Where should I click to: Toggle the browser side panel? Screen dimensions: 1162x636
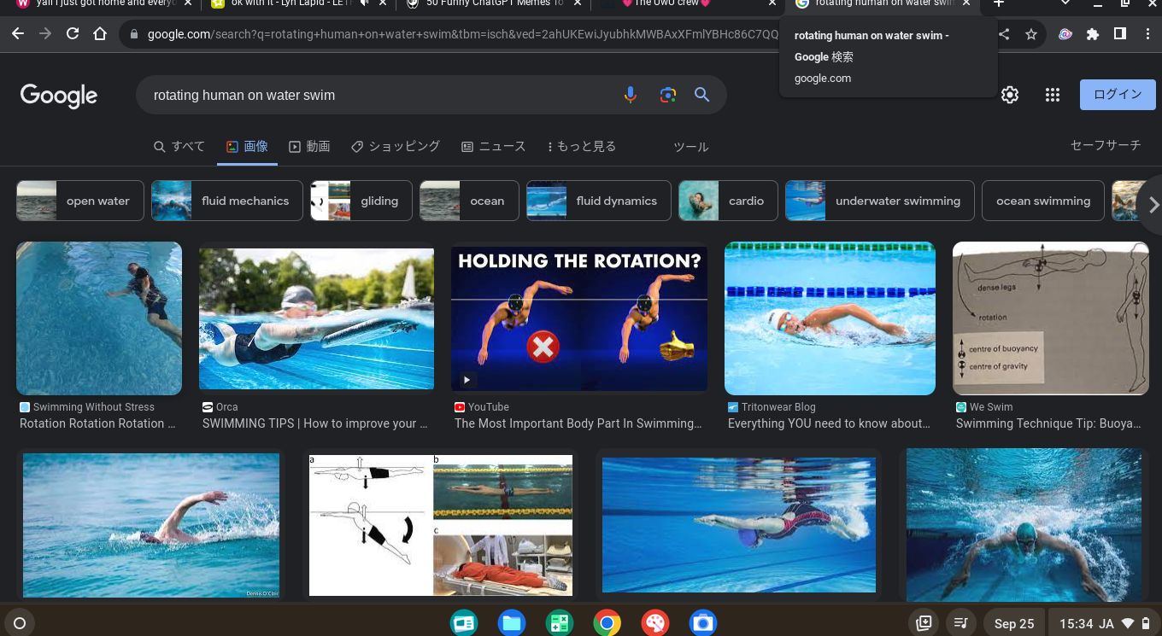pyautogui.click(x=1119, y=34)
